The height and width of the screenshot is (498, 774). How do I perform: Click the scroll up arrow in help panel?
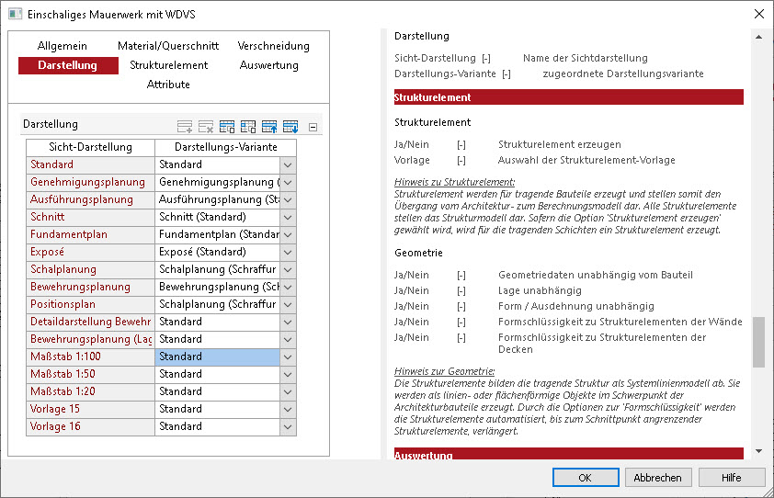point(758,37)
